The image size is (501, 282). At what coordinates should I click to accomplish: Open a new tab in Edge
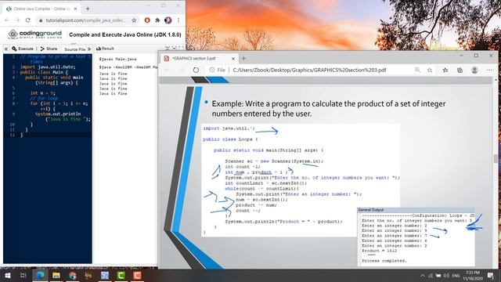point(243,58)
